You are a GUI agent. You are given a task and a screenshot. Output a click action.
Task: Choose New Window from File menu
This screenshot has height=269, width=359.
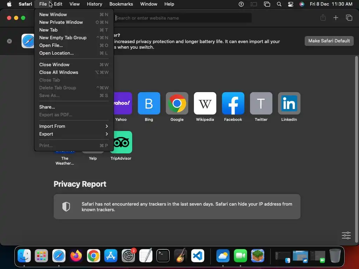point(74,14)
